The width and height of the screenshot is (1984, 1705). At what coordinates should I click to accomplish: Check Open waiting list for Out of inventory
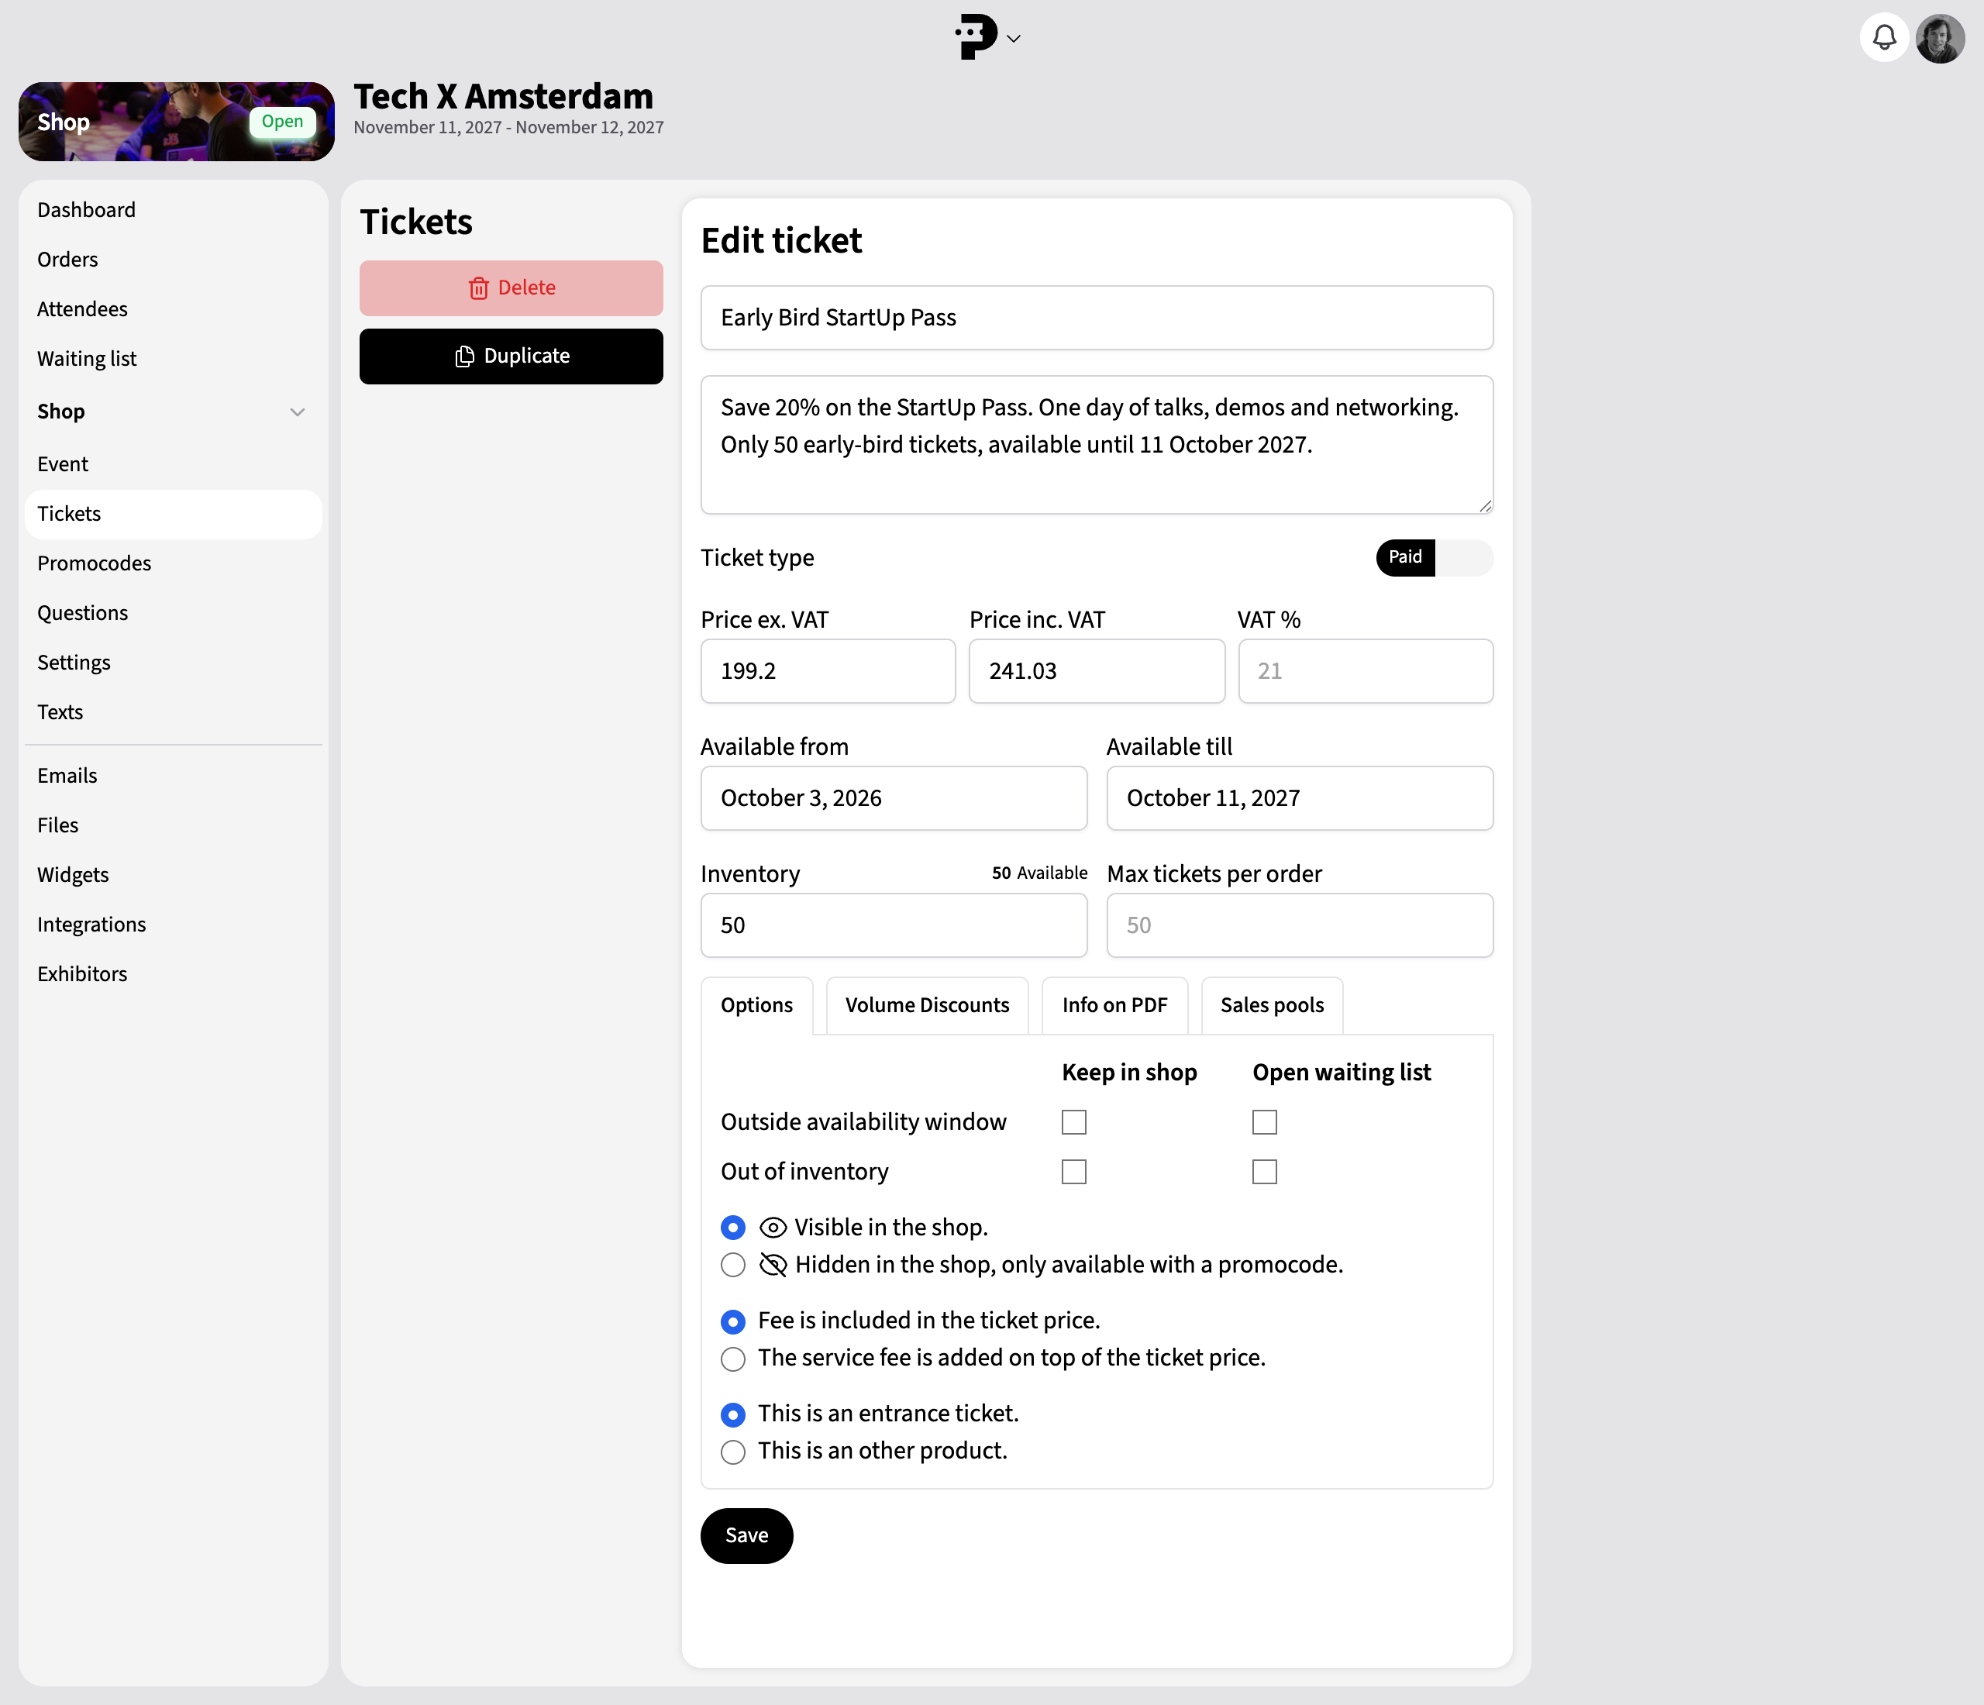click(1264, 1172)
